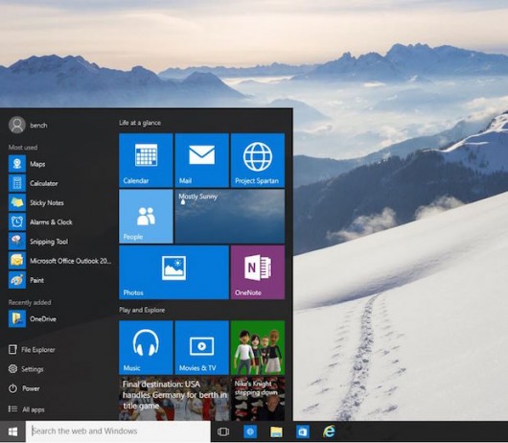Image resolution: width=508 pixels, height=443 pixels.
Task: Open OneDrive under Recently added
Action: (17, 319)
